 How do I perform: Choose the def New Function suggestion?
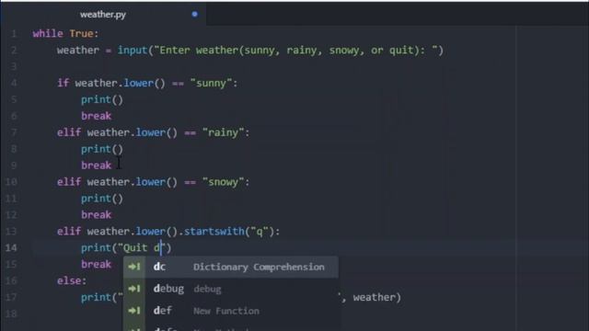[x=231, y=311]
